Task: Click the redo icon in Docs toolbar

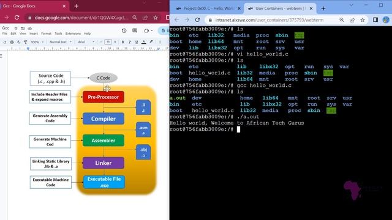Action: [5, 42]
